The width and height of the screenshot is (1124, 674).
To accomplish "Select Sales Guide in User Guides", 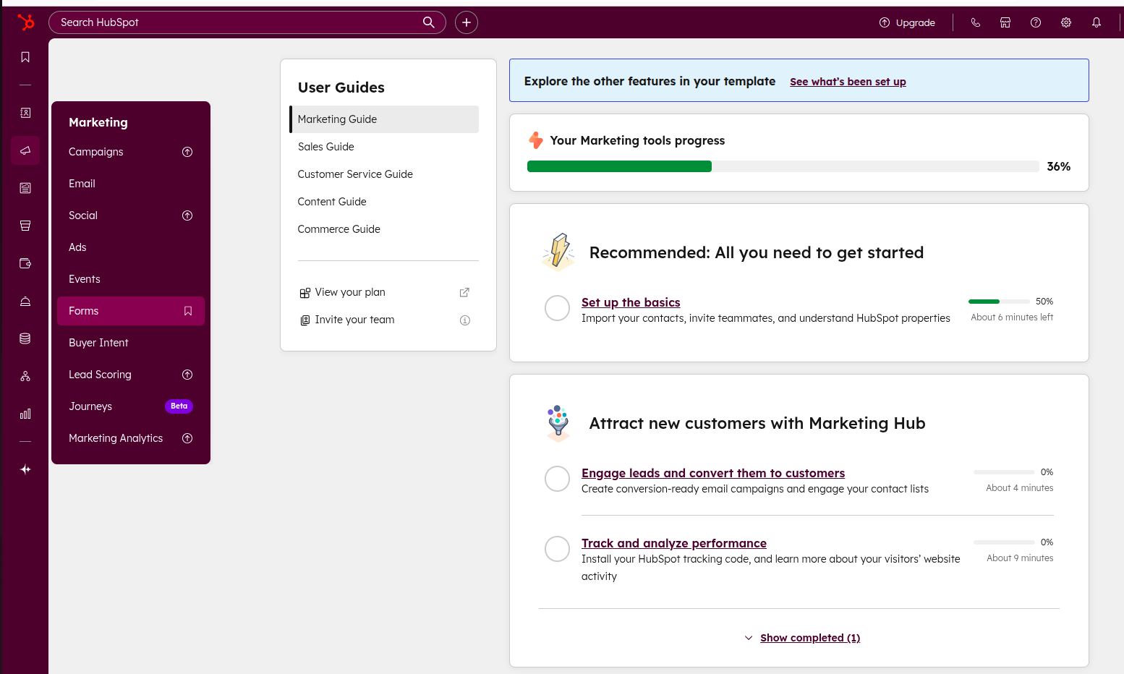I will [384, 147].
